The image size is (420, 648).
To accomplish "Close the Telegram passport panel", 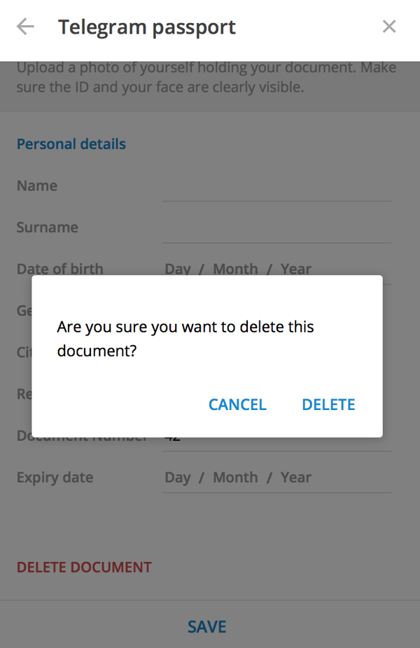I will (389, 27).
